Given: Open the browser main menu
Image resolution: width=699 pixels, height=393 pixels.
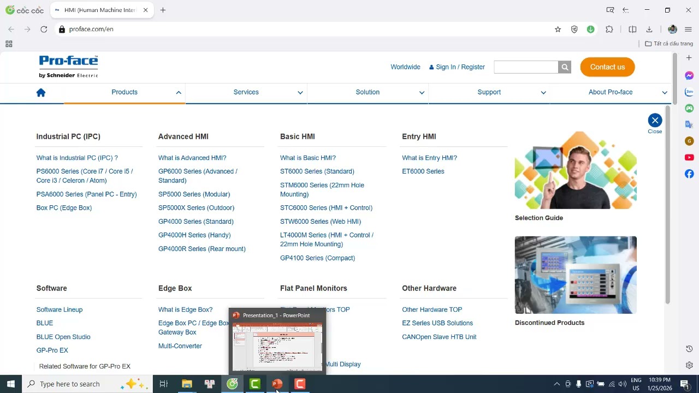Looking at the screenshot, I should coord(688,29).
